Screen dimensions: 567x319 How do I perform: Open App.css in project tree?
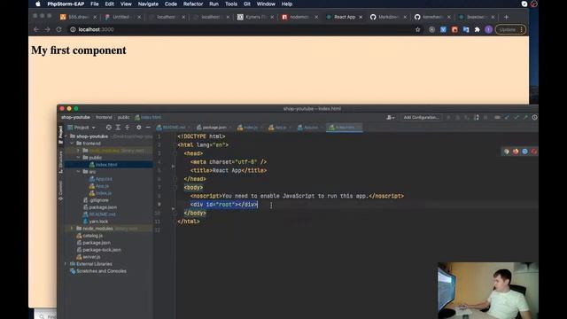point(104,179)
